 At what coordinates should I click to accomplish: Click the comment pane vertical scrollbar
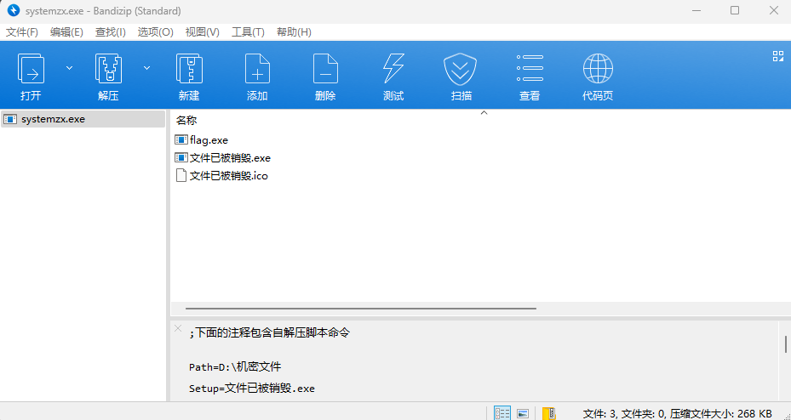pos(786,344)
